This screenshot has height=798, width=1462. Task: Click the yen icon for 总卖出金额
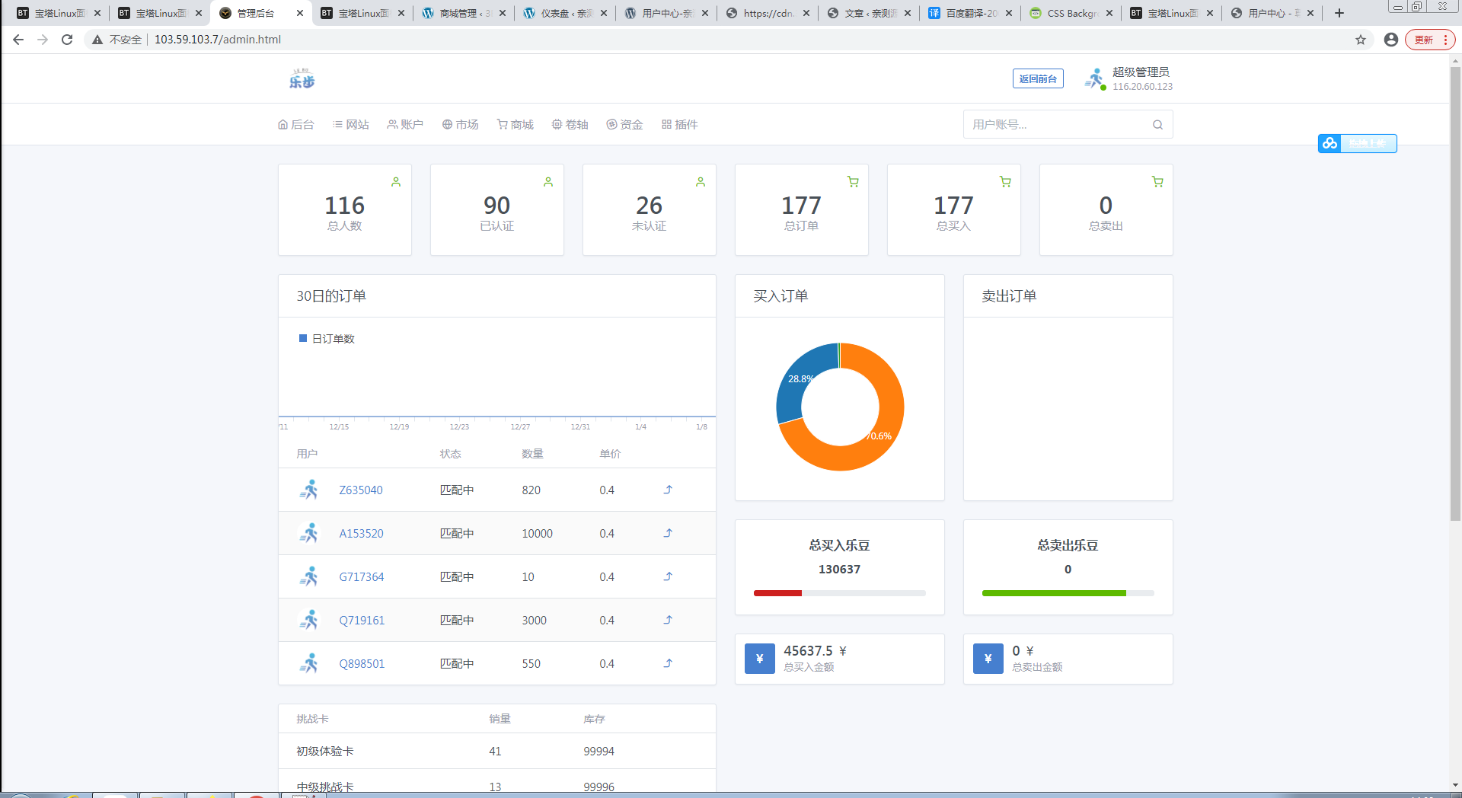click(988, 659)
